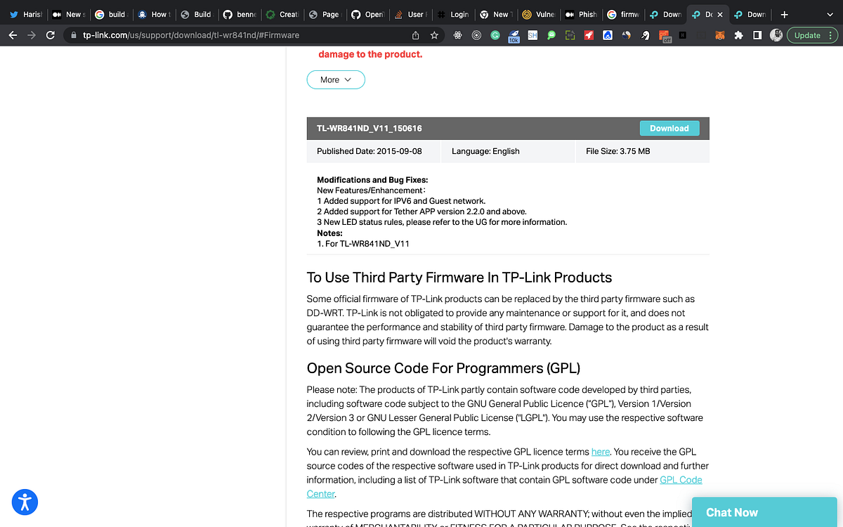Reload the TP-Link download page

pyautogui.click(x=49, y=34)
